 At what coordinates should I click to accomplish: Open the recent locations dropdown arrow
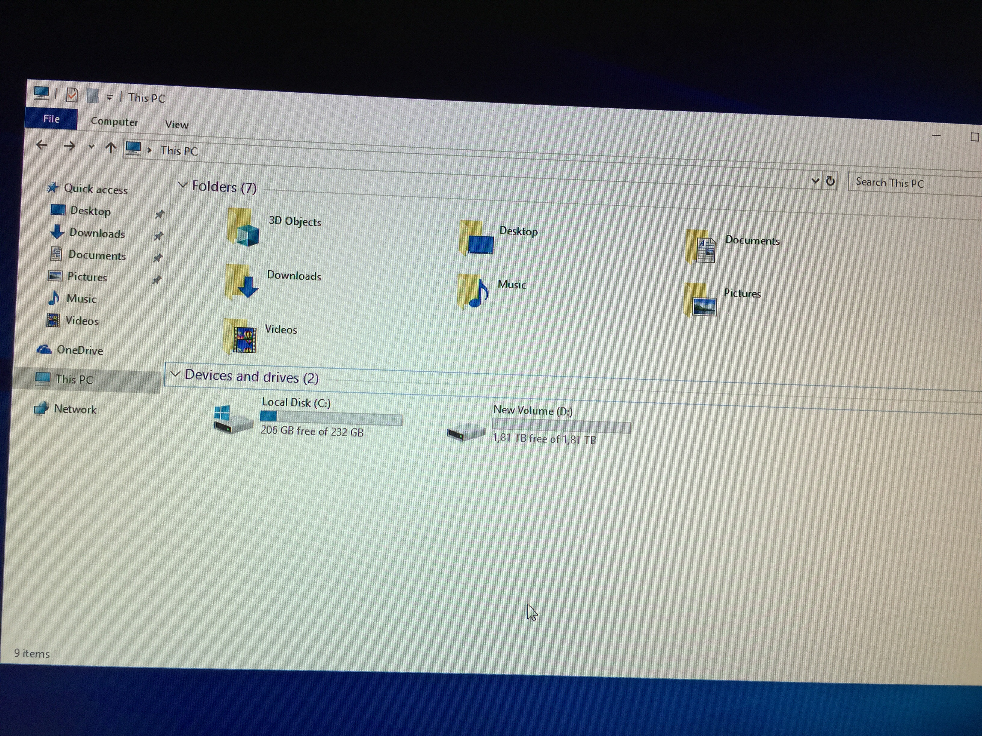point(91,146)
